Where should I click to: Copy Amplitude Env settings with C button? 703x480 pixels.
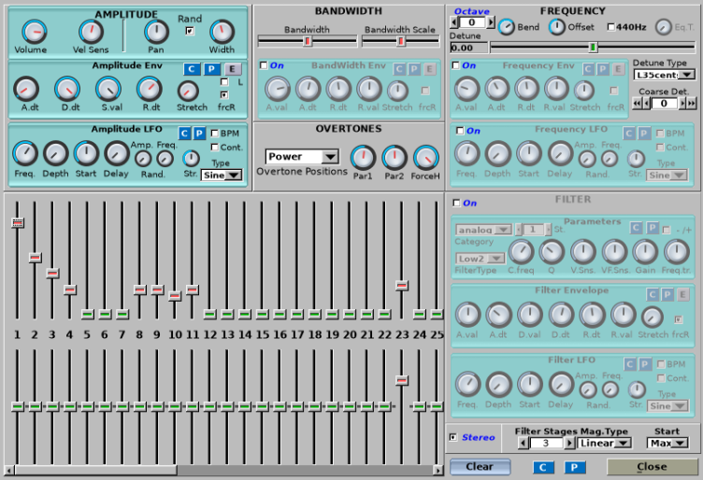[191, 68]
